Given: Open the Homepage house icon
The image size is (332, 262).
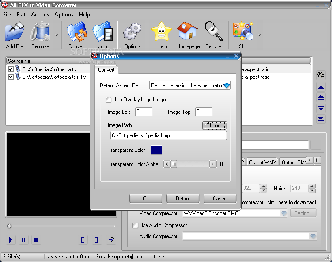Looking at the screenshot, I should (188, 31).
